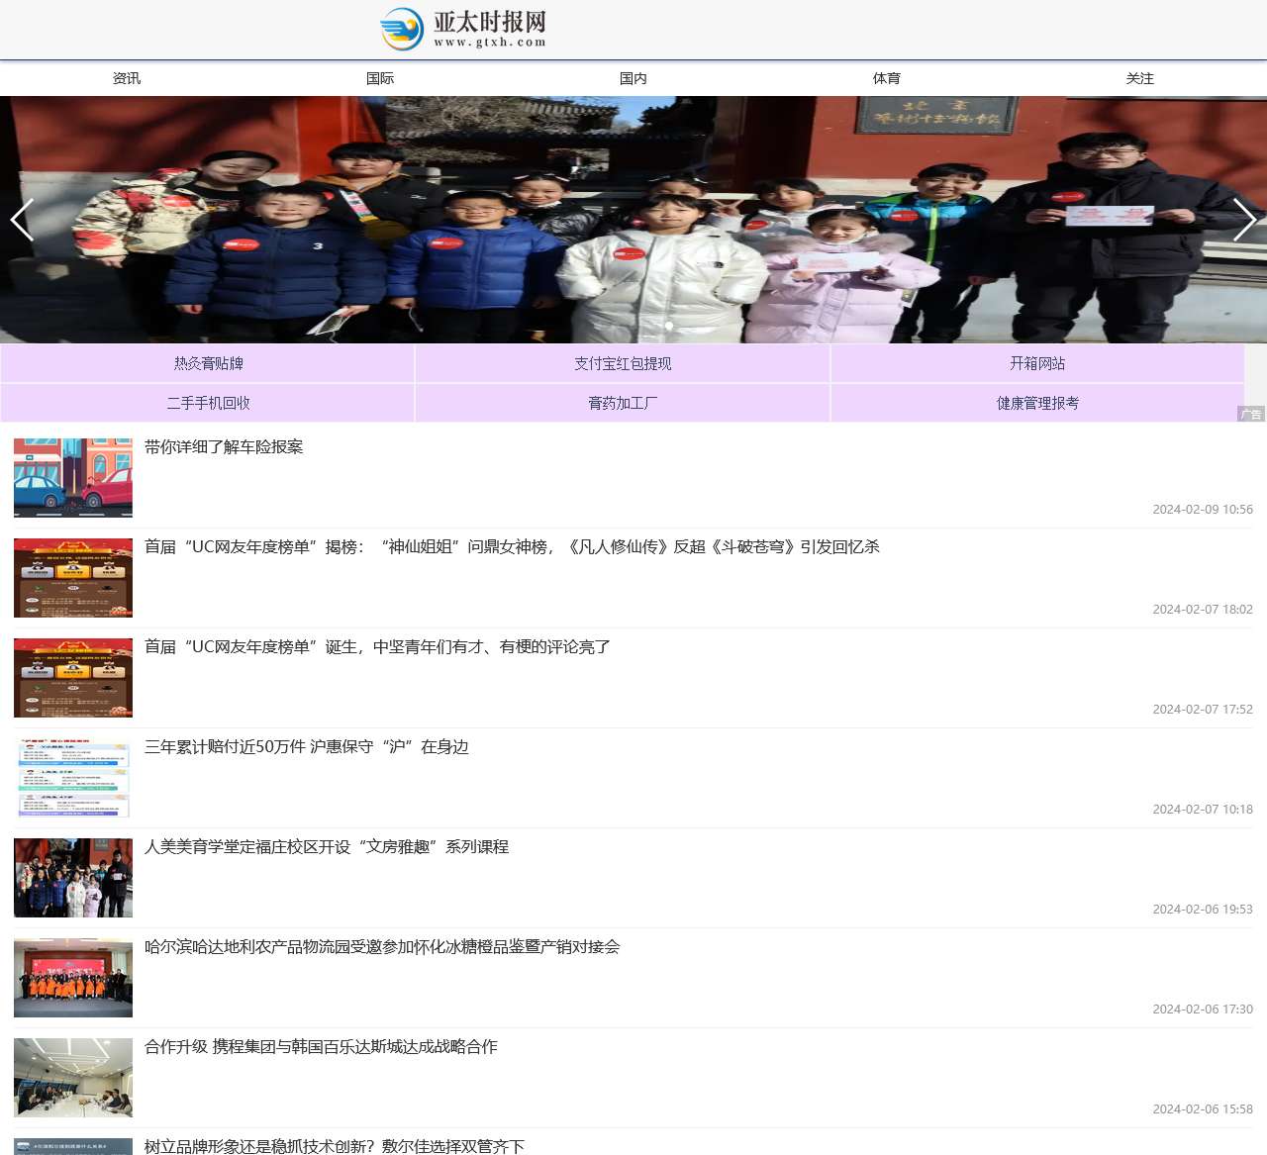Click timestamp 2024-02-06 17:30
The width and height of the screenshot is (1267, 1155).
[1203, 1010]
